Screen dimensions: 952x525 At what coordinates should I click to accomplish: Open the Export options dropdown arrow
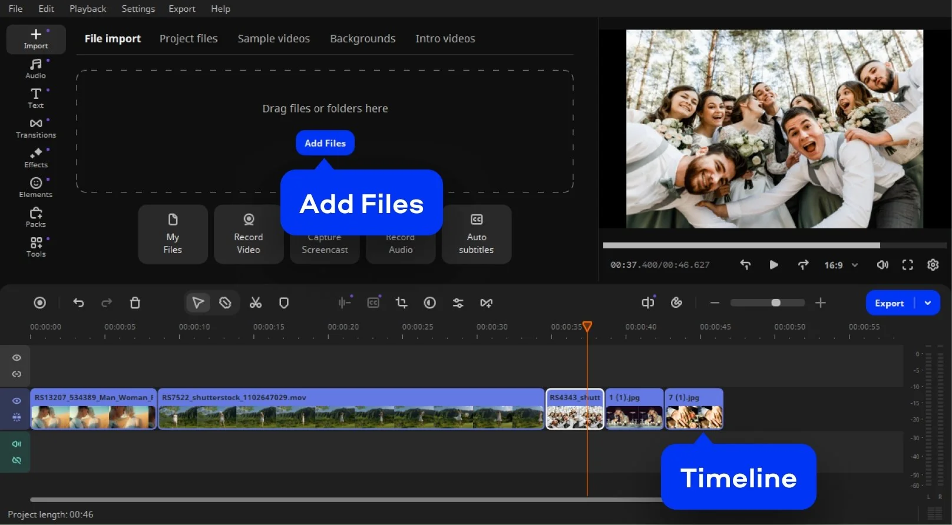click(x=928, y=303)
